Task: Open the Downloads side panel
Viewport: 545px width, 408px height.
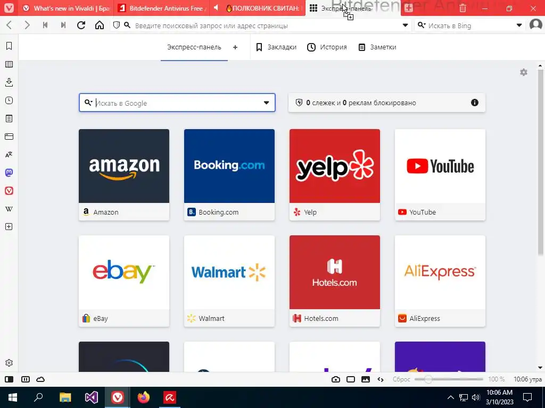Action: pos(9,82)
